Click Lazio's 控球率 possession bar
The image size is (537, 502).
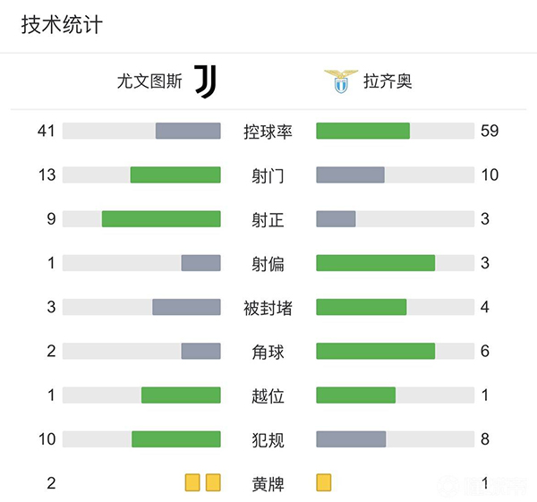(362, 132)
